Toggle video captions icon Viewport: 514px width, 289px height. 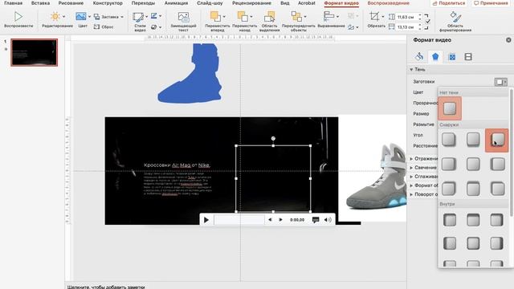pos(316,220)
